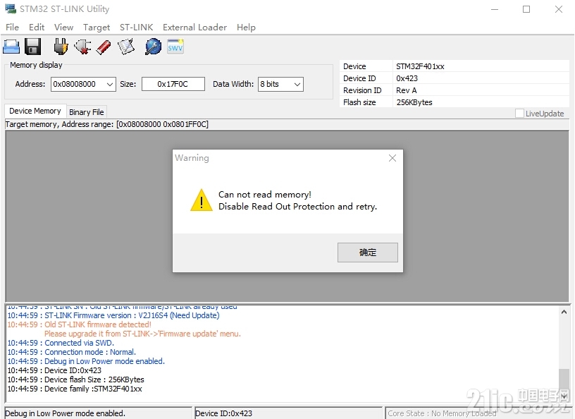Expand the Address dropdown arrow
The height and width of the screenshot is (419, 575).
(x=110, y=84)
